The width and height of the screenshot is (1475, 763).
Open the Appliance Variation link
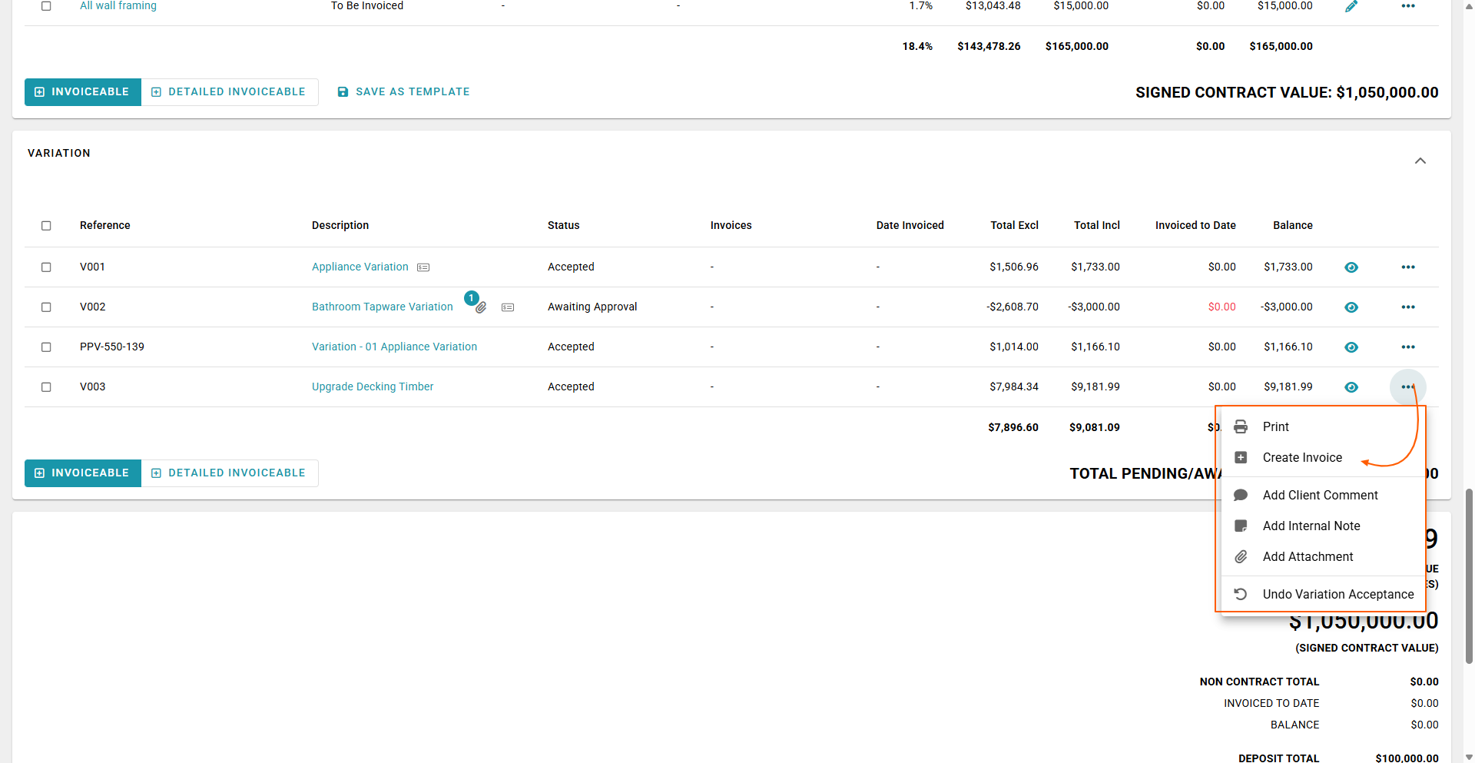360,267
